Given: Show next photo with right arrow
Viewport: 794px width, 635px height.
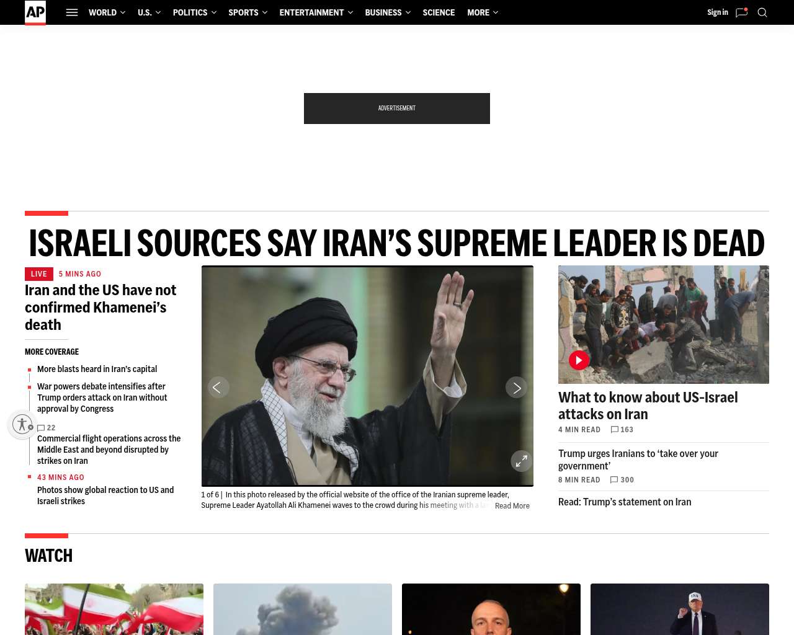Looking at the screenshot, I should 517,388.
